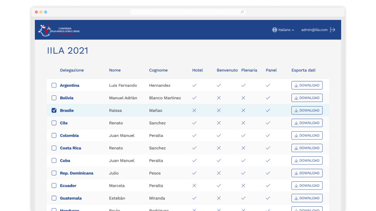This screenshot has height=211, width=376.
Task: Click the Plenaria column header
Action: click(x=249, y=70)
